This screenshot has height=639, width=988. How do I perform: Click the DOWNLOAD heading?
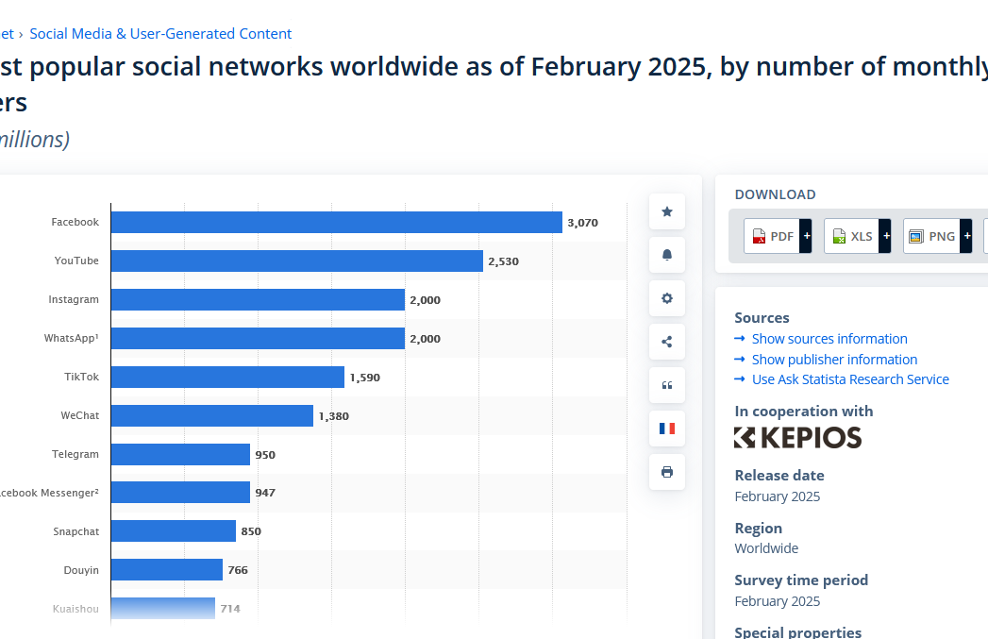coord(775,194)
